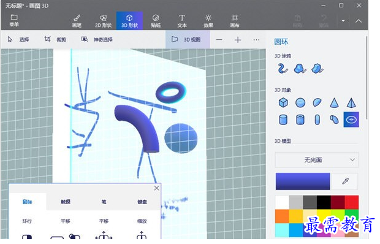
Task: Open the 贴纸 stickers tab
Action: point(156,21)
